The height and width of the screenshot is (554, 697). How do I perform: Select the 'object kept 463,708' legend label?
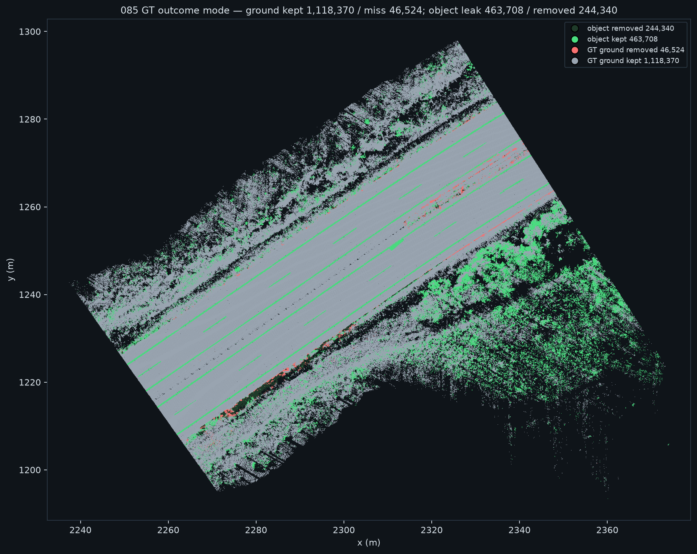pos(622,39)
